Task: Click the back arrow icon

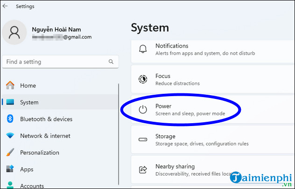Action: [x=5, y=6]
